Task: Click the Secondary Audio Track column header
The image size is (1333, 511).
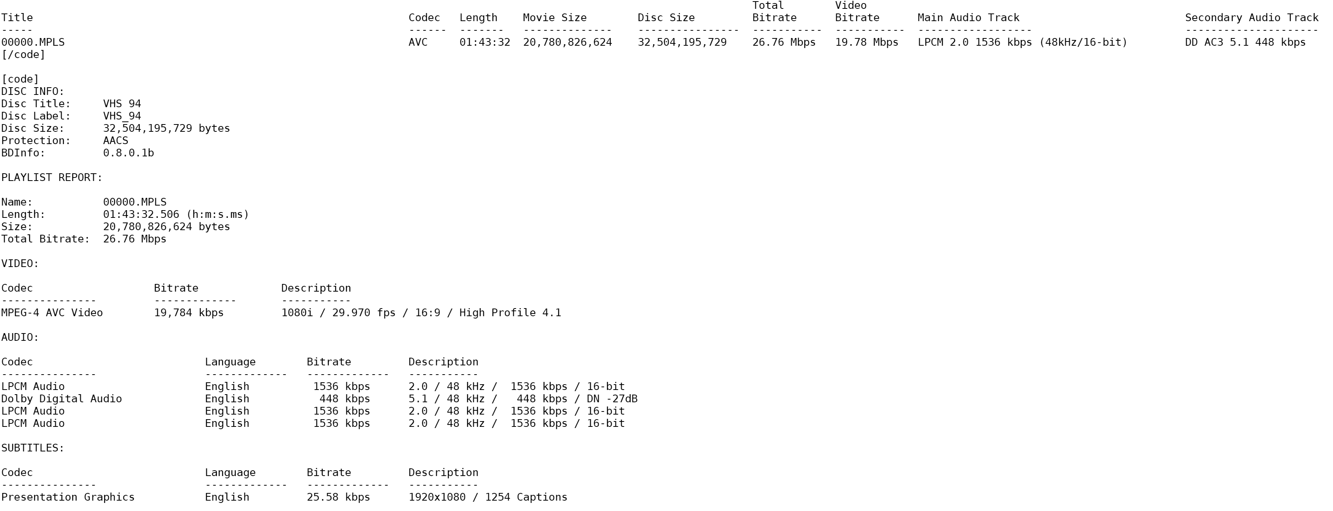Action: (x=1251, y=18)
